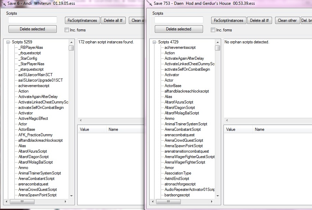The width and height of the screenshot is (312, 210).
Task: Click the Value column header in Save 753 window
Action: [238, 129]
